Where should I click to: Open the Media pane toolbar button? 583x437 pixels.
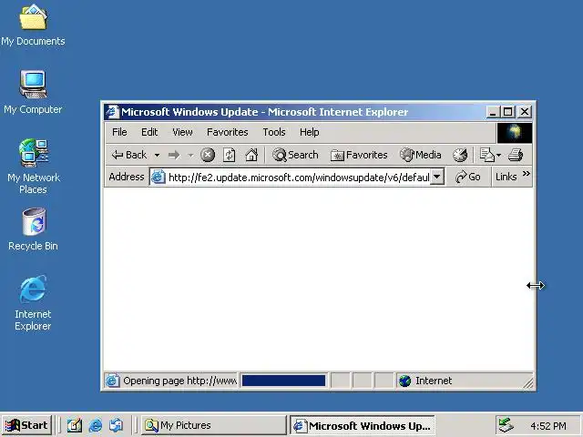coord(420,155)
